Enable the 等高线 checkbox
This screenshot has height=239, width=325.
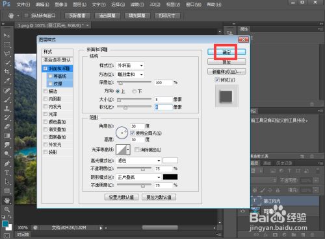tap(51, 76)
